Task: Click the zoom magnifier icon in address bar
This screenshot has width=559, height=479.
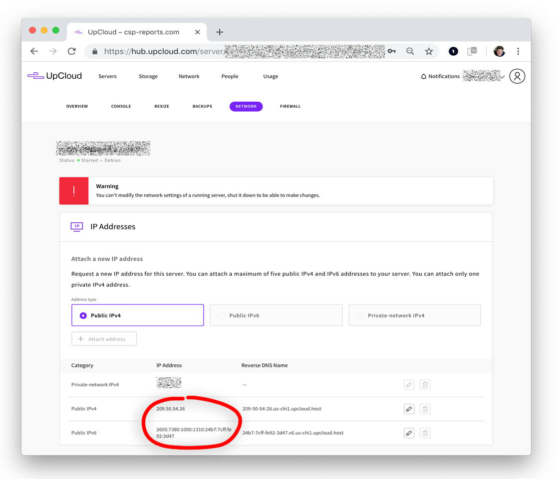Action: (x=410, y=51)
